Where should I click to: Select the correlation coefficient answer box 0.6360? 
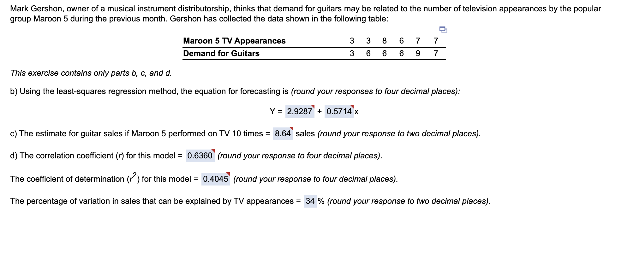click(201, 156)
